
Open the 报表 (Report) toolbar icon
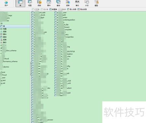point(68,3)
